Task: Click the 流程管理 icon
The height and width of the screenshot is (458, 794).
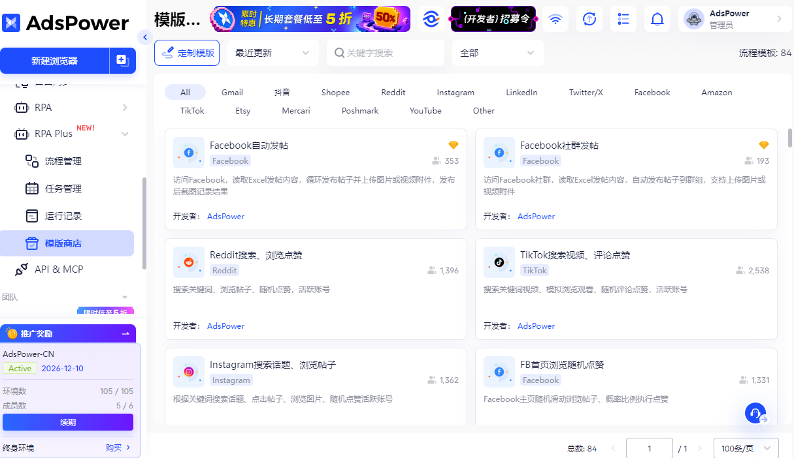Action: (x=32, y=161)
